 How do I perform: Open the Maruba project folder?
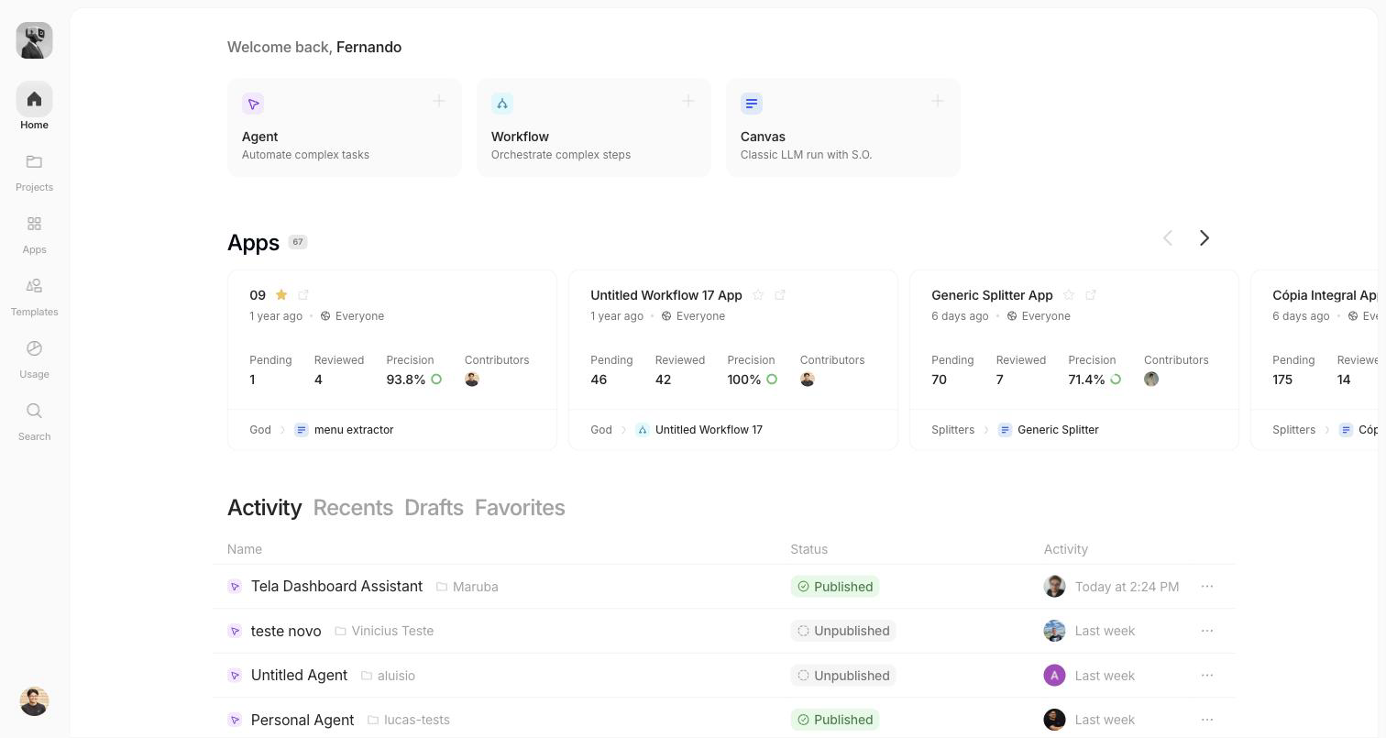(x=467, y=587)
